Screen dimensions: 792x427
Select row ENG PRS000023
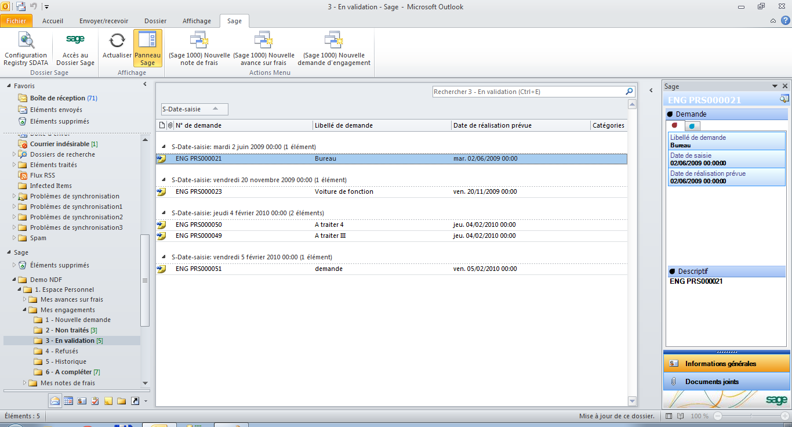click(x=391, y=191)
